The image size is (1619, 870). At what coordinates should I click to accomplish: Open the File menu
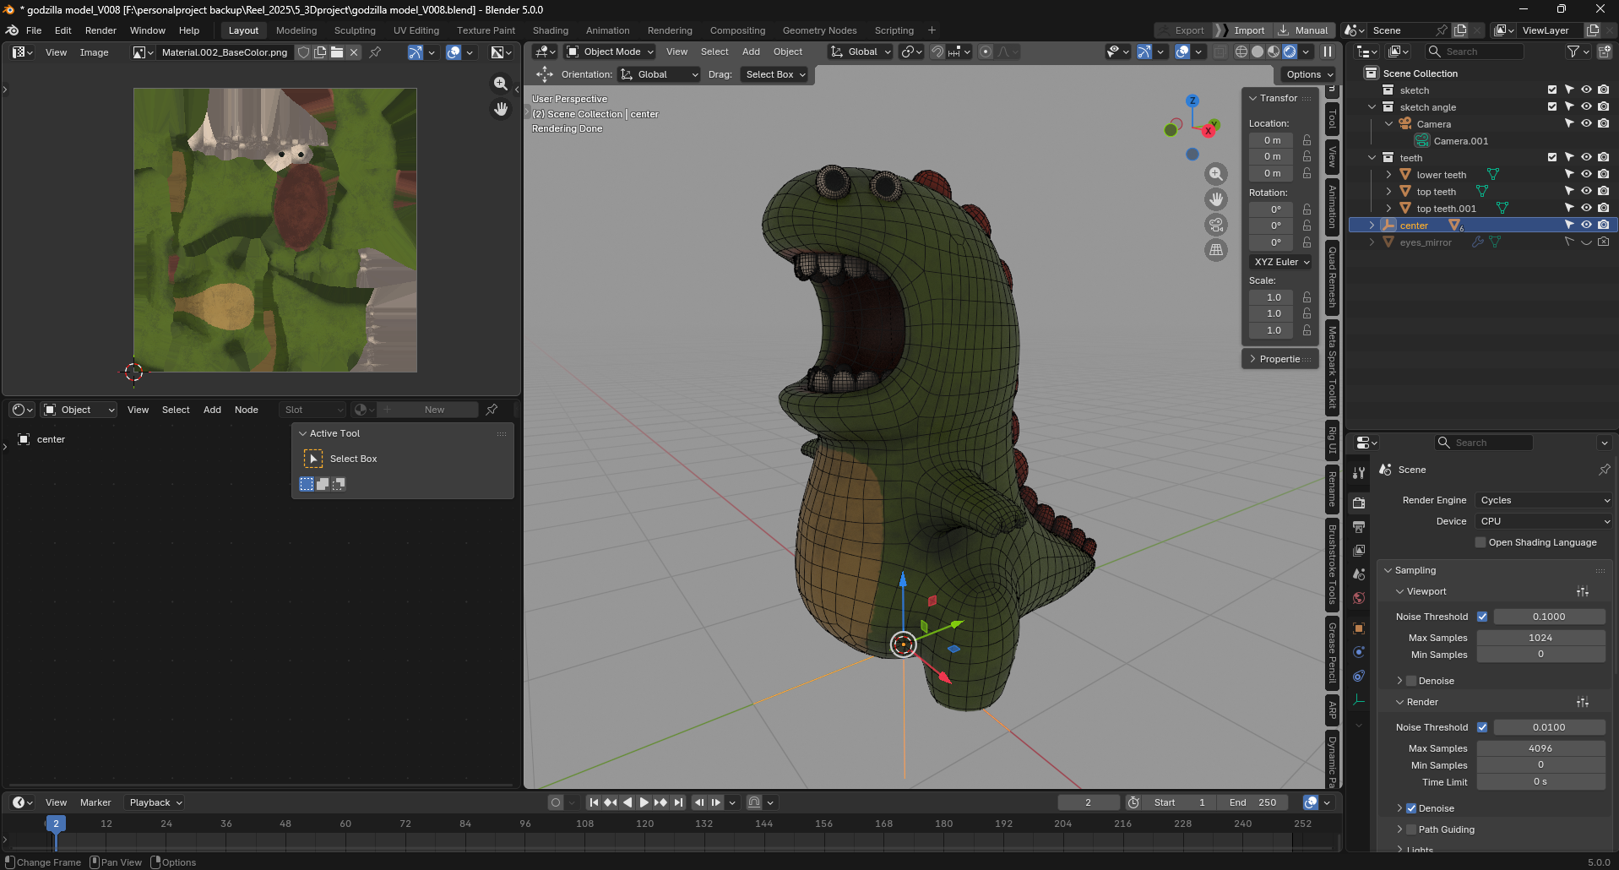pos(34,30)
